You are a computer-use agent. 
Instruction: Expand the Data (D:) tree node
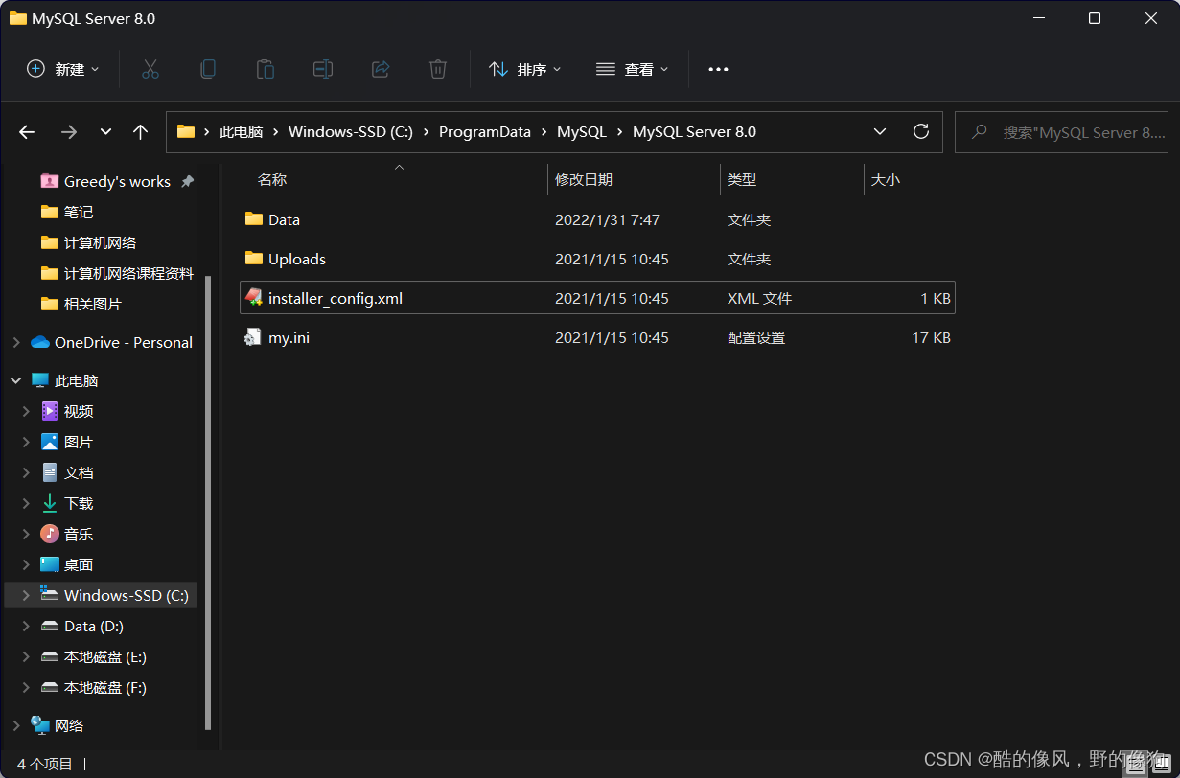[26, 626]
